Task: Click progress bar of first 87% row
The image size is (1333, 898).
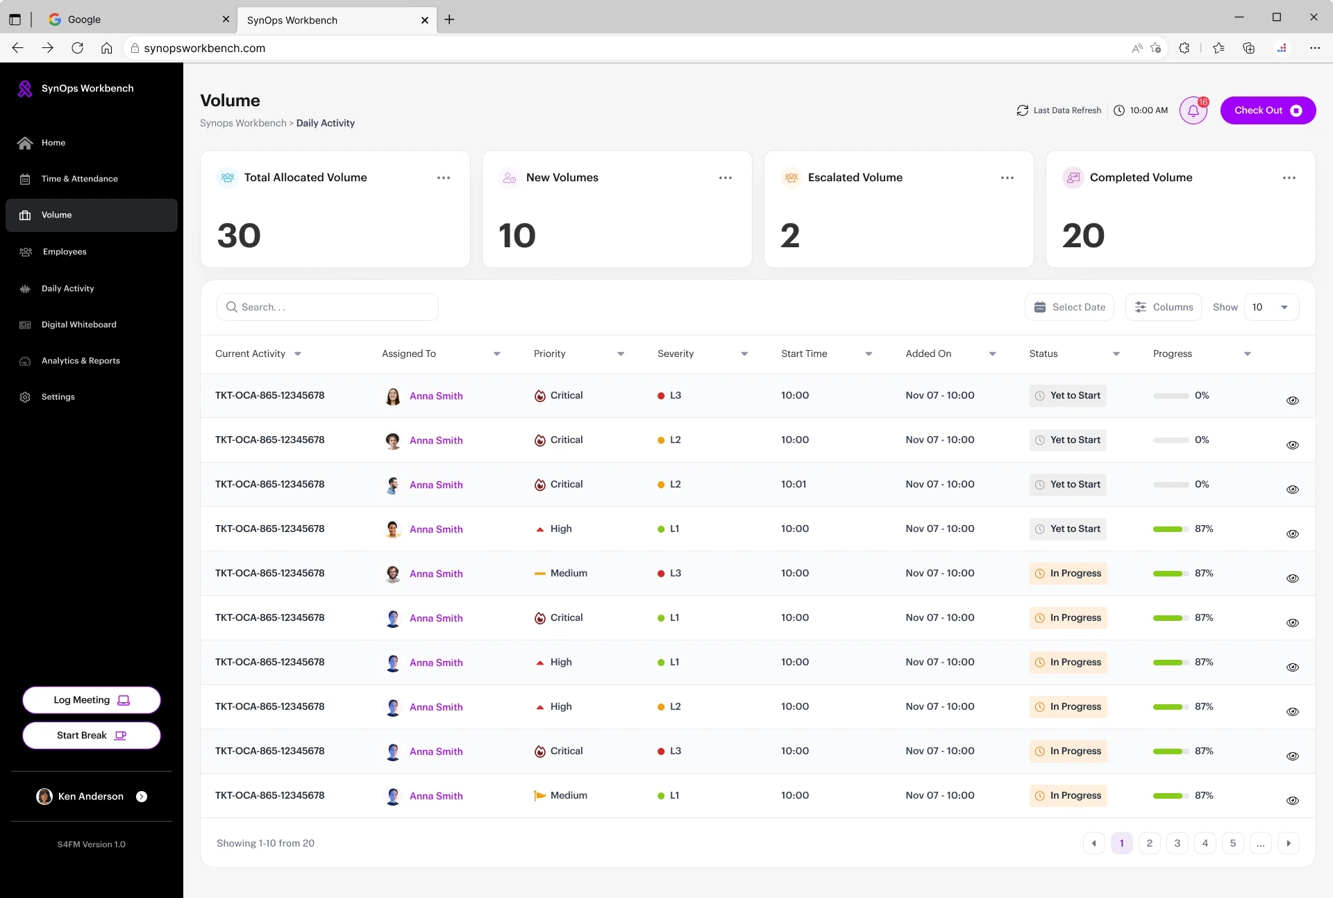Action: point(1171,529)
